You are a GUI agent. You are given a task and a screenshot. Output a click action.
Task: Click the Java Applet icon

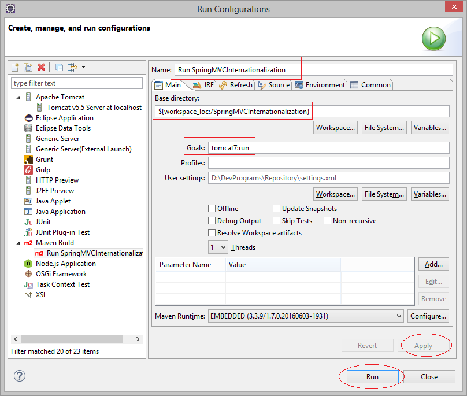[28, 201]
